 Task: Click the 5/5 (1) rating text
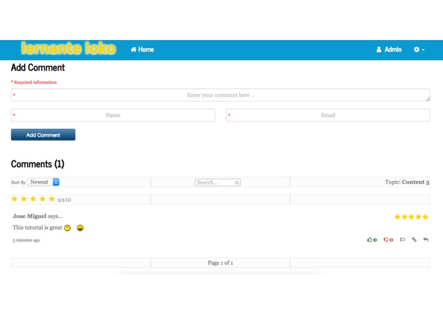pos(64,200)
